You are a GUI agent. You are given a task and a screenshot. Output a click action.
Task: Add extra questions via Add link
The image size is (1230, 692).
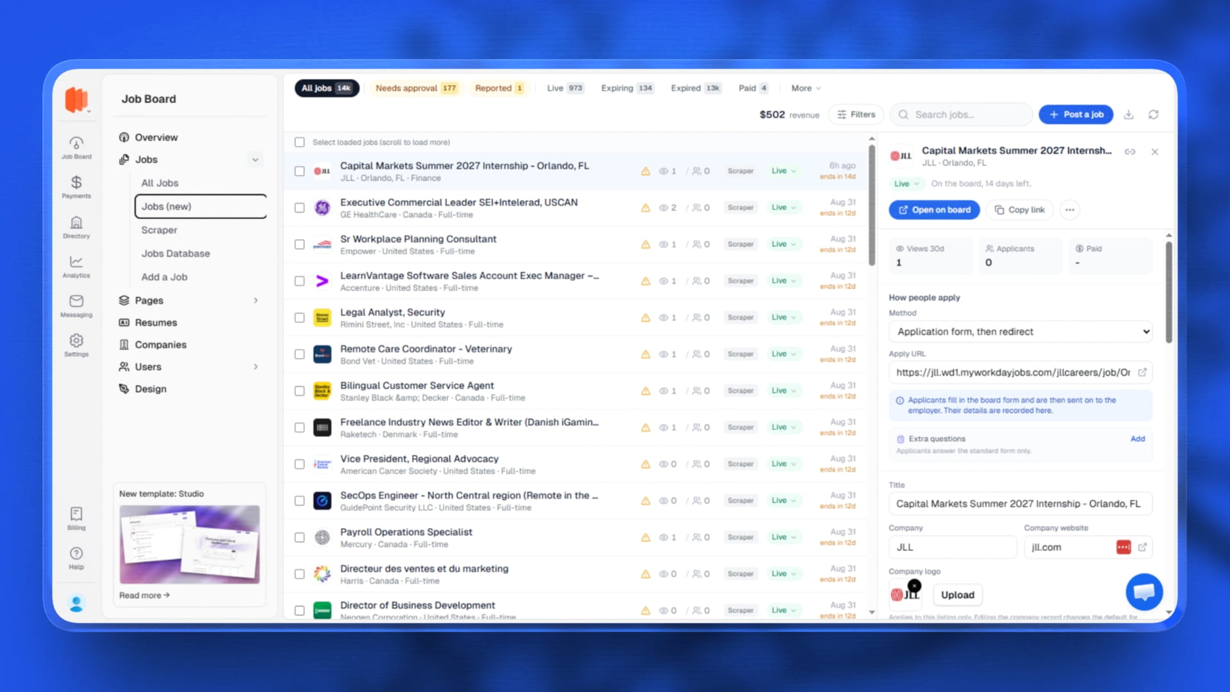tap(1137, 439)
